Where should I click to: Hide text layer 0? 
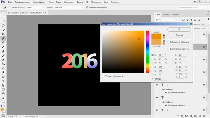(157, 110)
